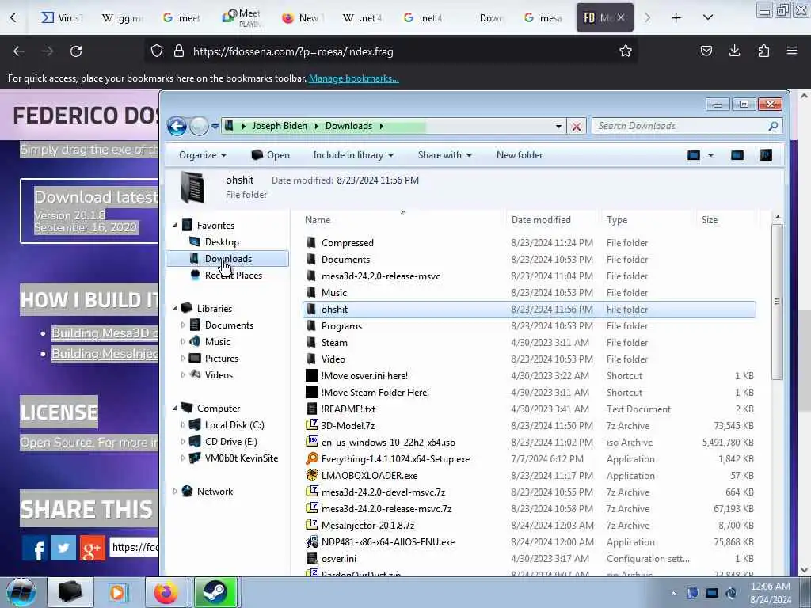This screenshot has height=608, width=811.
Task: Click the red X stop button beside address bar
Action: pyautogui.click(x=577, y=126)
